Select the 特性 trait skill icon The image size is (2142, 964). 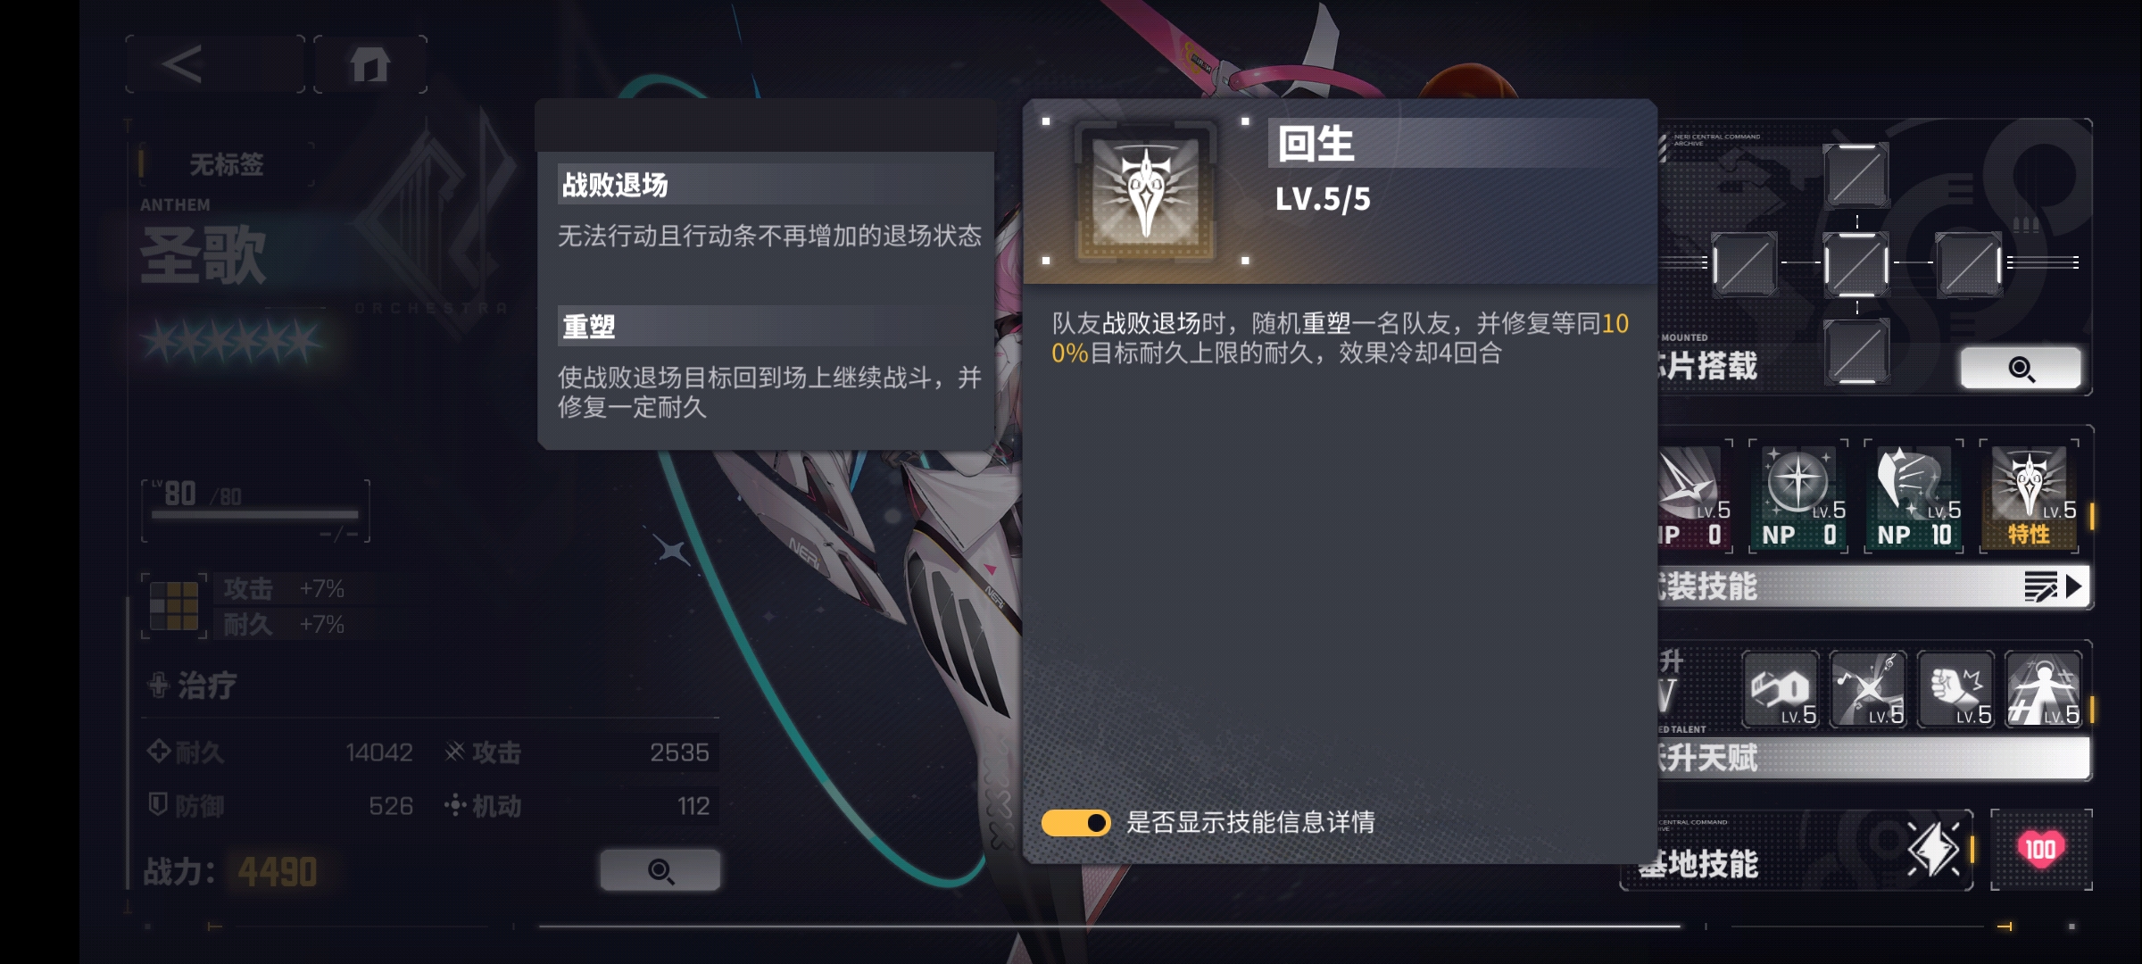click(2030, 496)
